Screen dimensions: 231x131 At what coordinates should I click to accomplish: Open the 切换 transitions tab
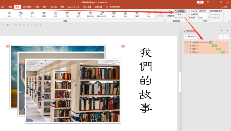(x=10, y=6)
